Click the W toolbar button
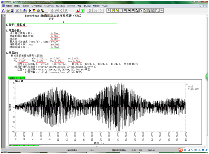The width and height of the screenshot is (209, 154). (x=57, y=11)
